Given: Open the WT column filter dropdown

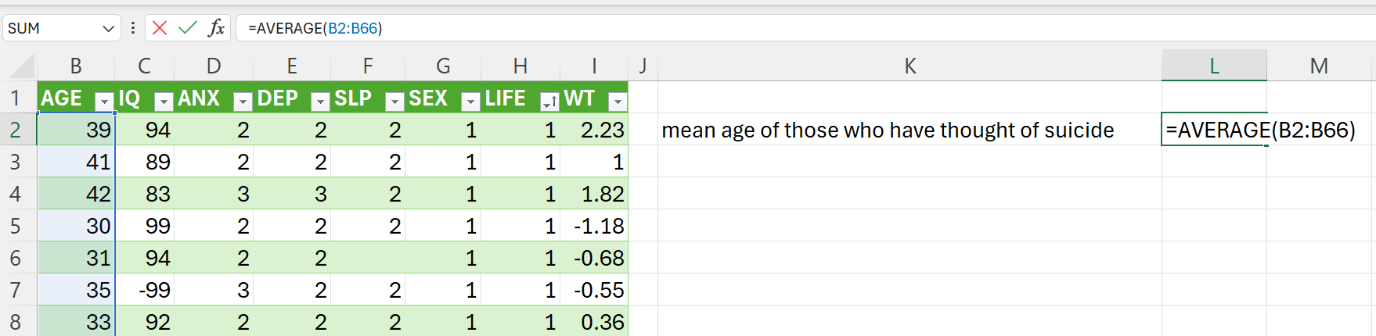Looking at the screenshot, I should tap(618, 102).
